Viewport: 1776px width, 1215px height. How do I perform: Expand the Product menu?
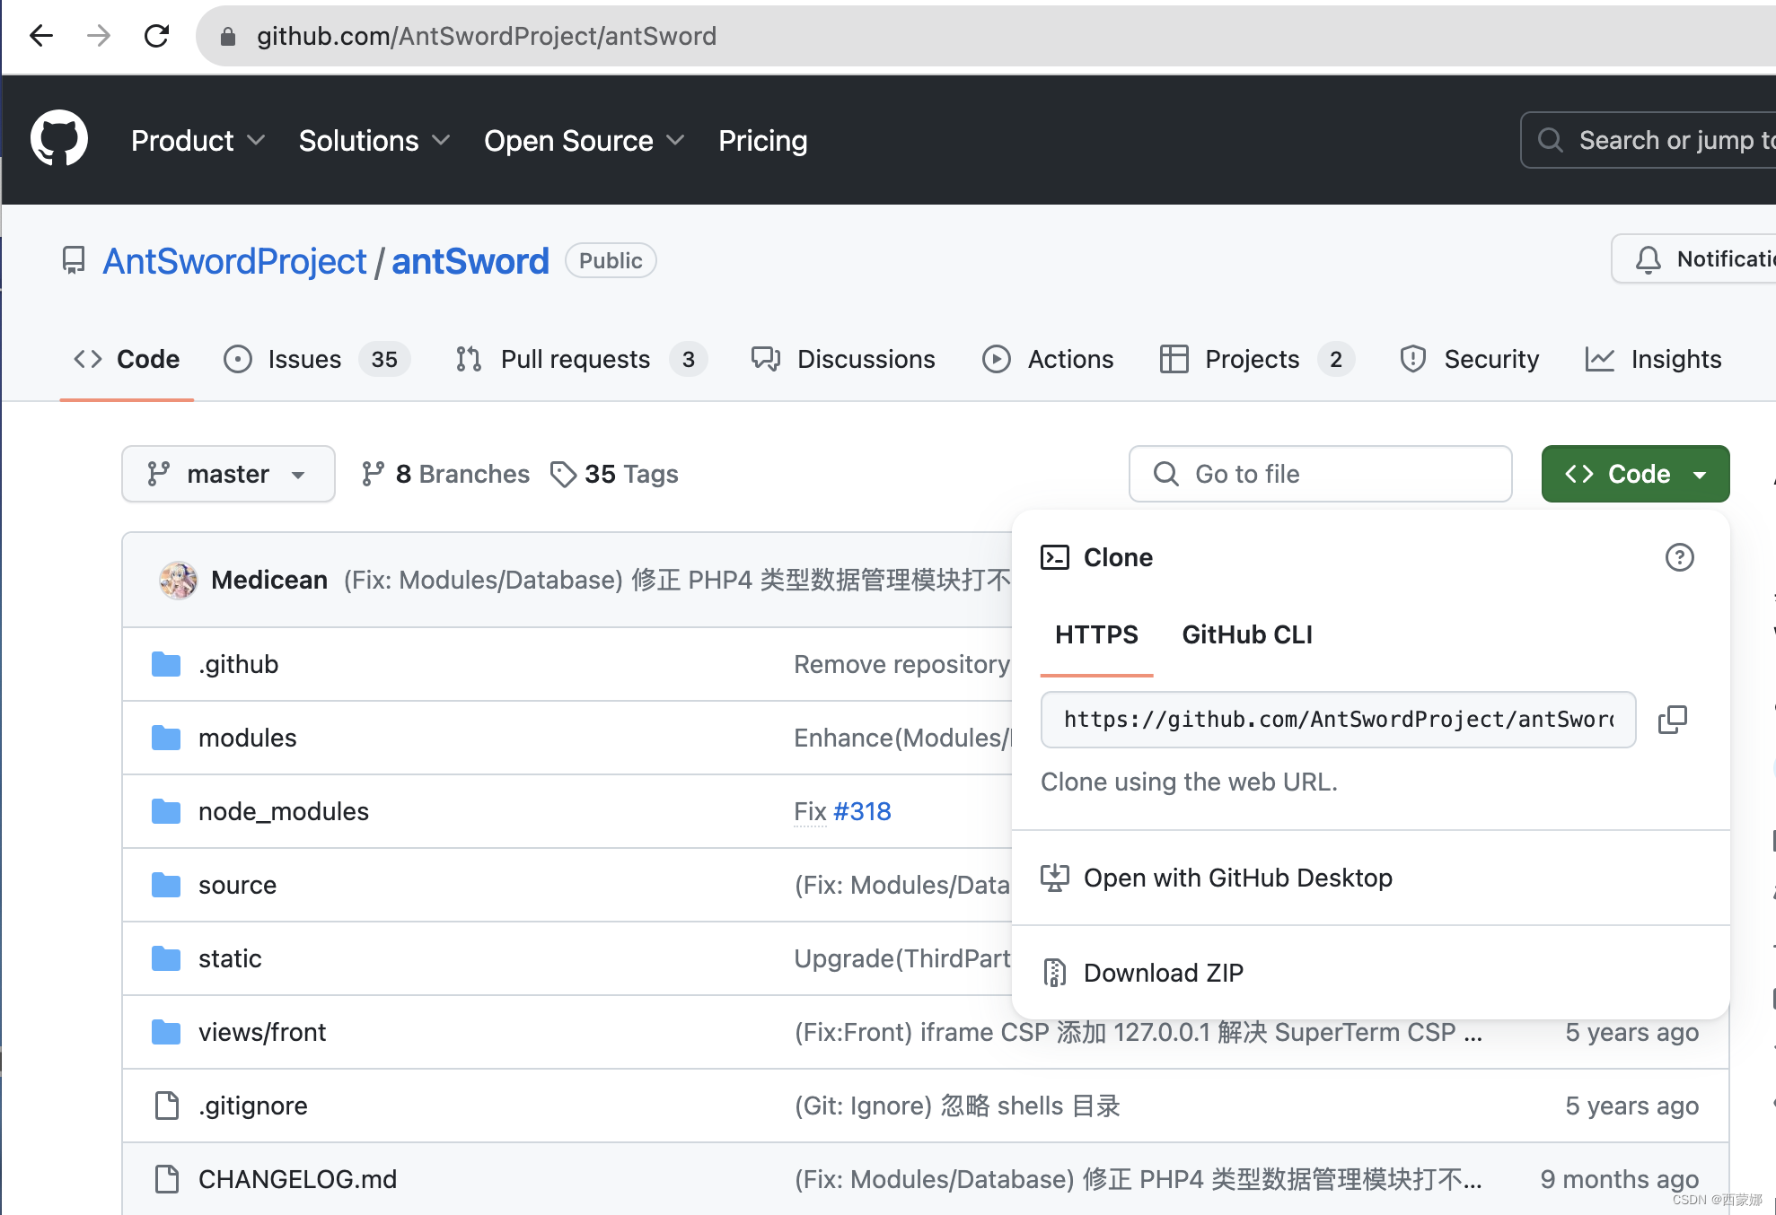[x=198, y=140]
